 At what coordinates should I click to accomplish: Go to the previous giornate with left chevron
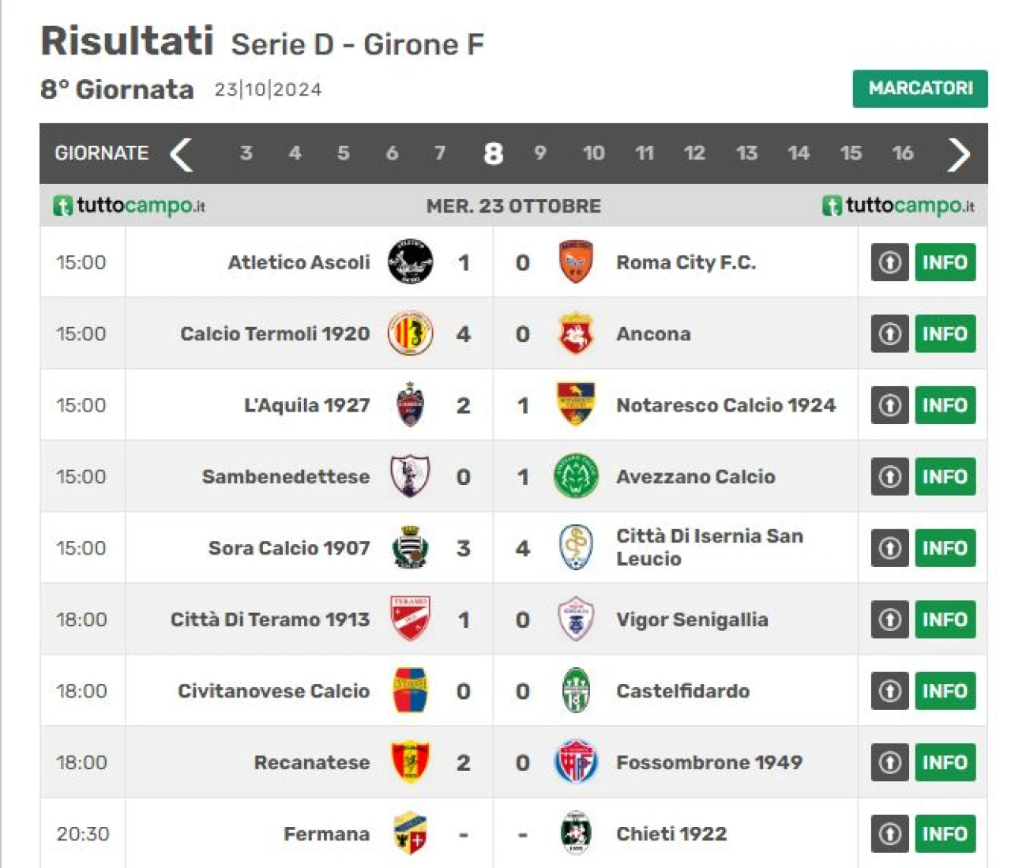tap(181, 154)
